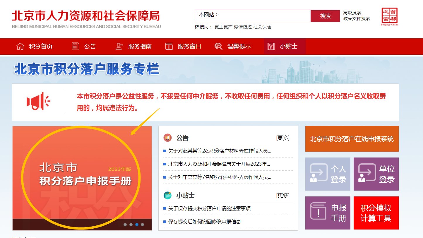Click the window icon beside 服务窗口
Viewport: 423px width, 238px height.
click(x=169, y=46)
